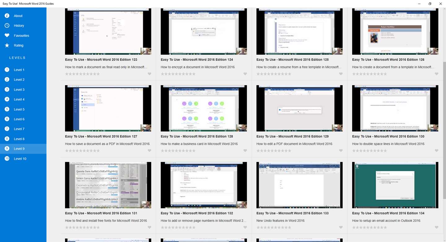Favourite Edition 126 using its heart icon

tap(436, 74)
